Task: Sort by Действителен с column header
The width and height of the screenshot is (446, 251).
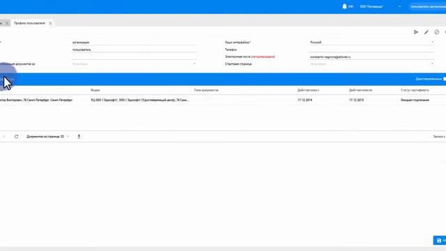Action: 308,90
